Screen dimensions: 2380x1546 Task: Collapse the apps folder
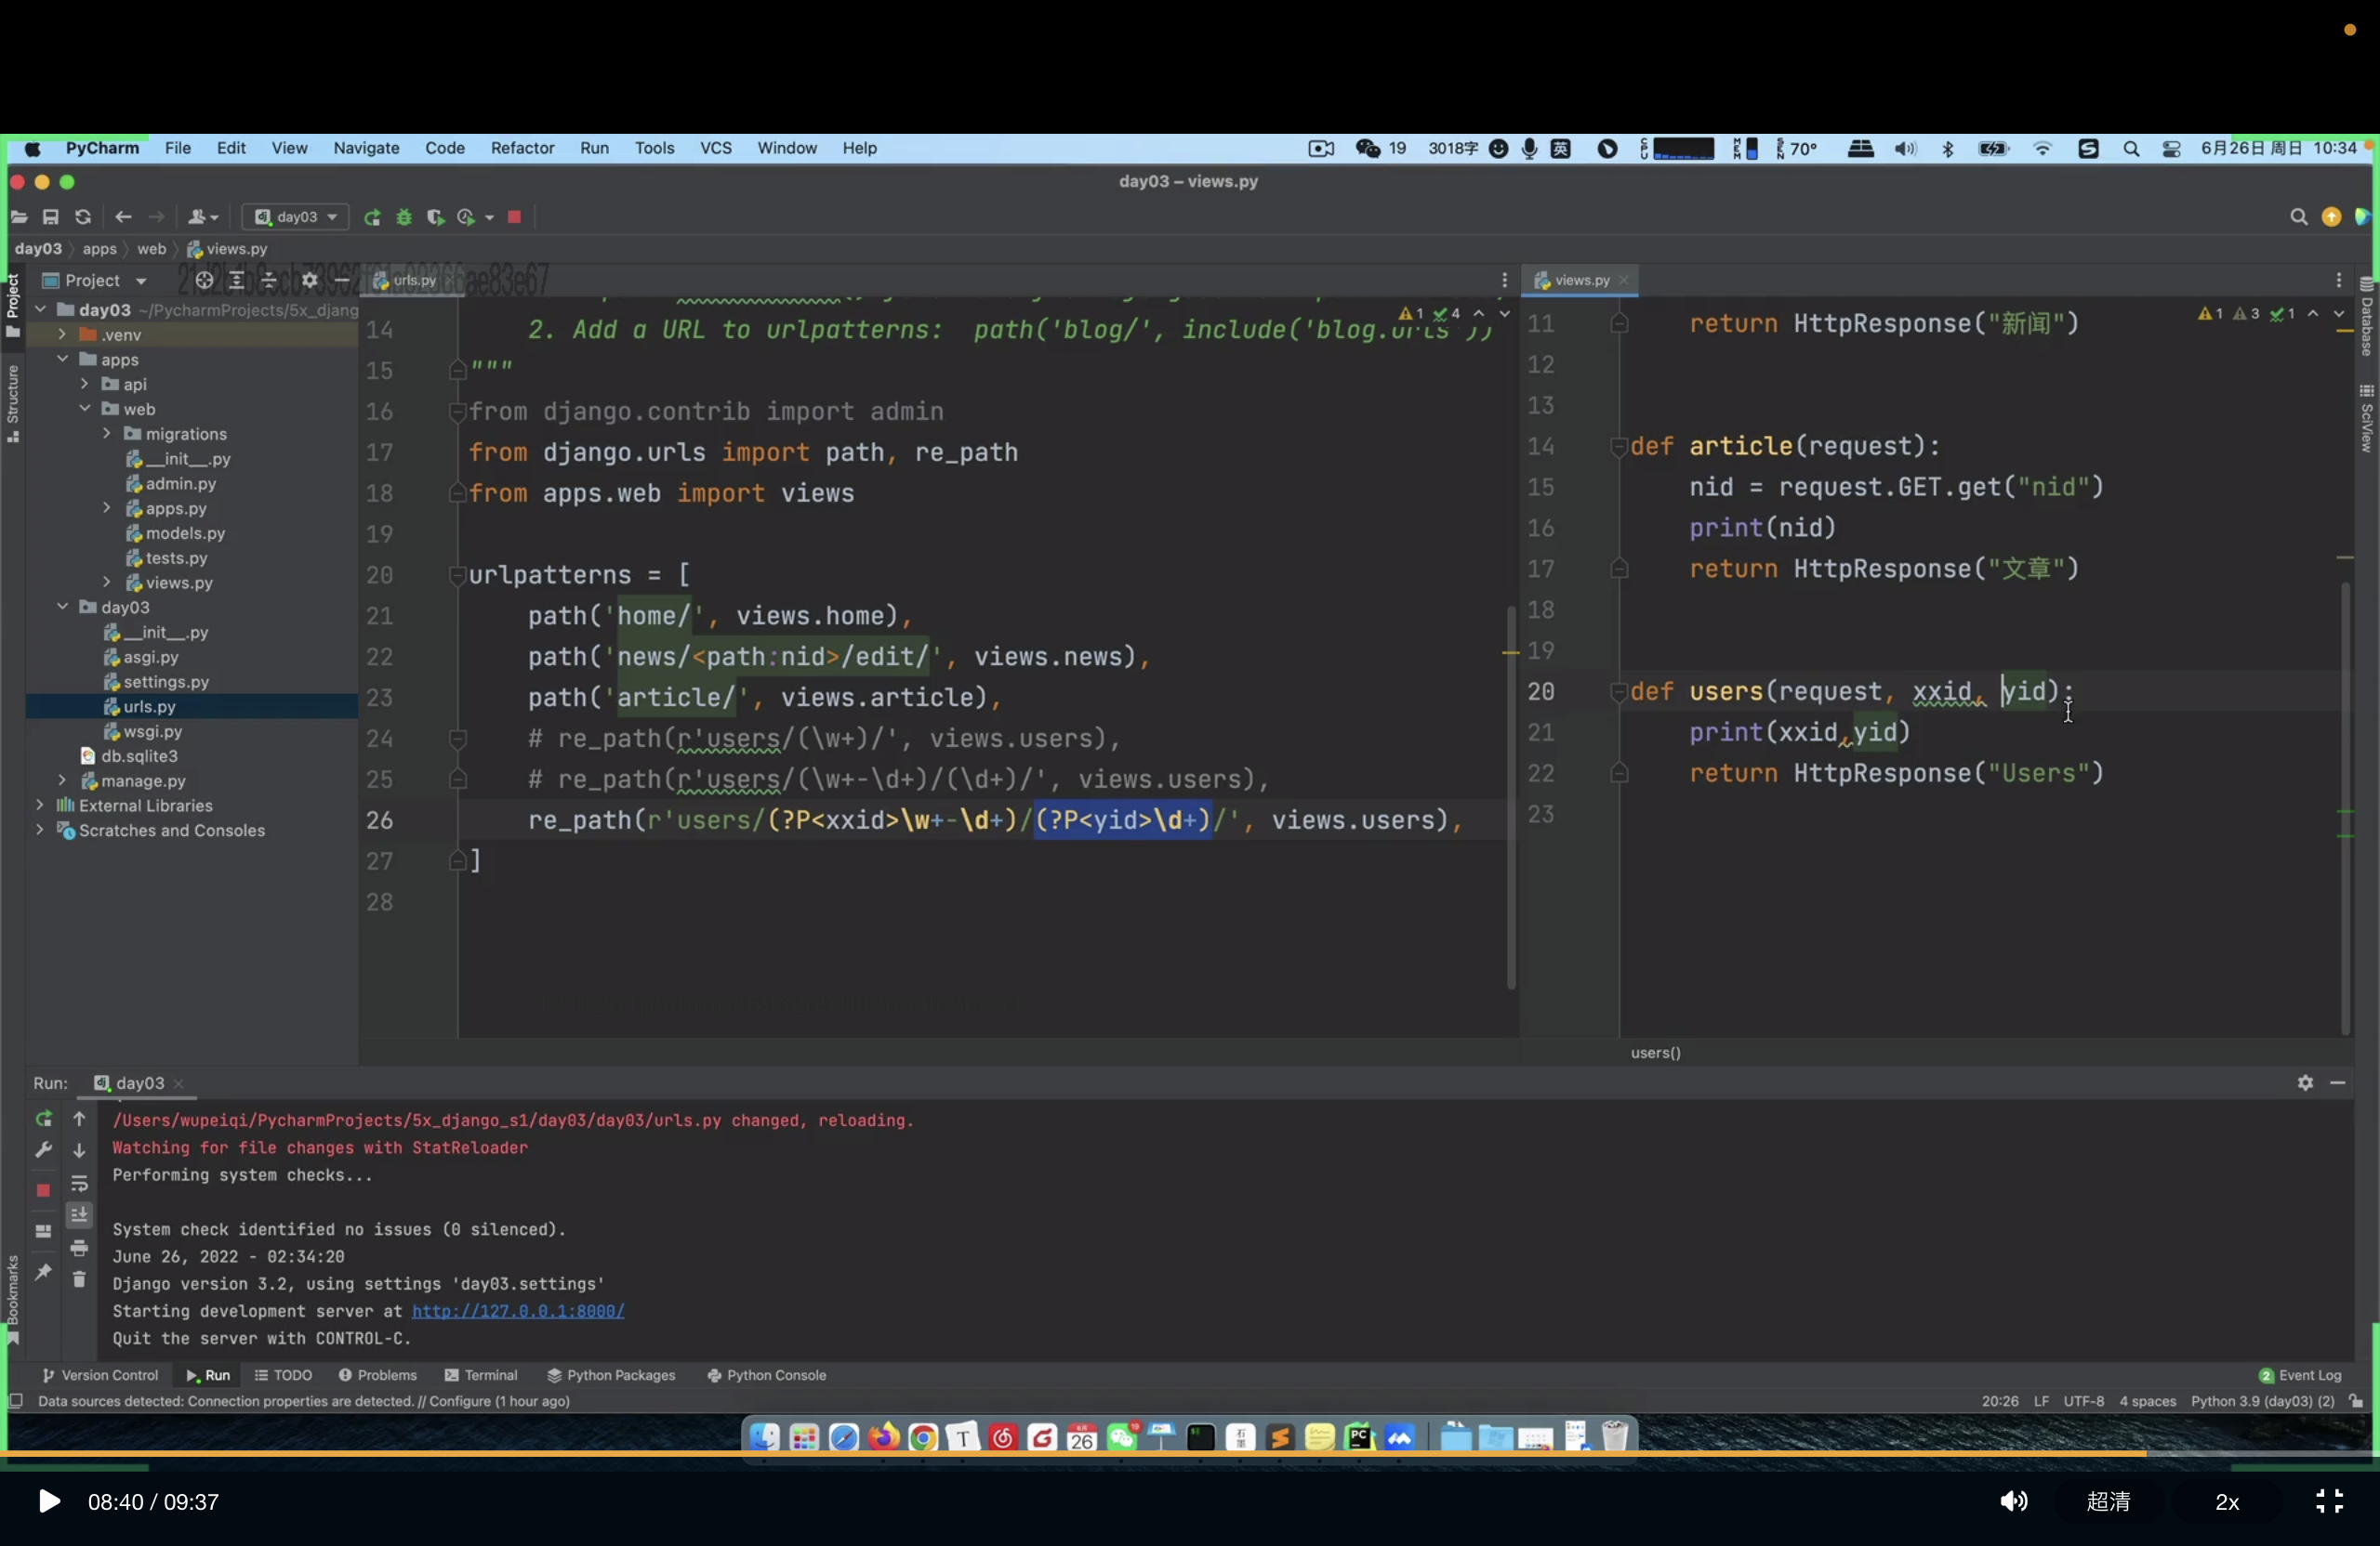(62, 360)
